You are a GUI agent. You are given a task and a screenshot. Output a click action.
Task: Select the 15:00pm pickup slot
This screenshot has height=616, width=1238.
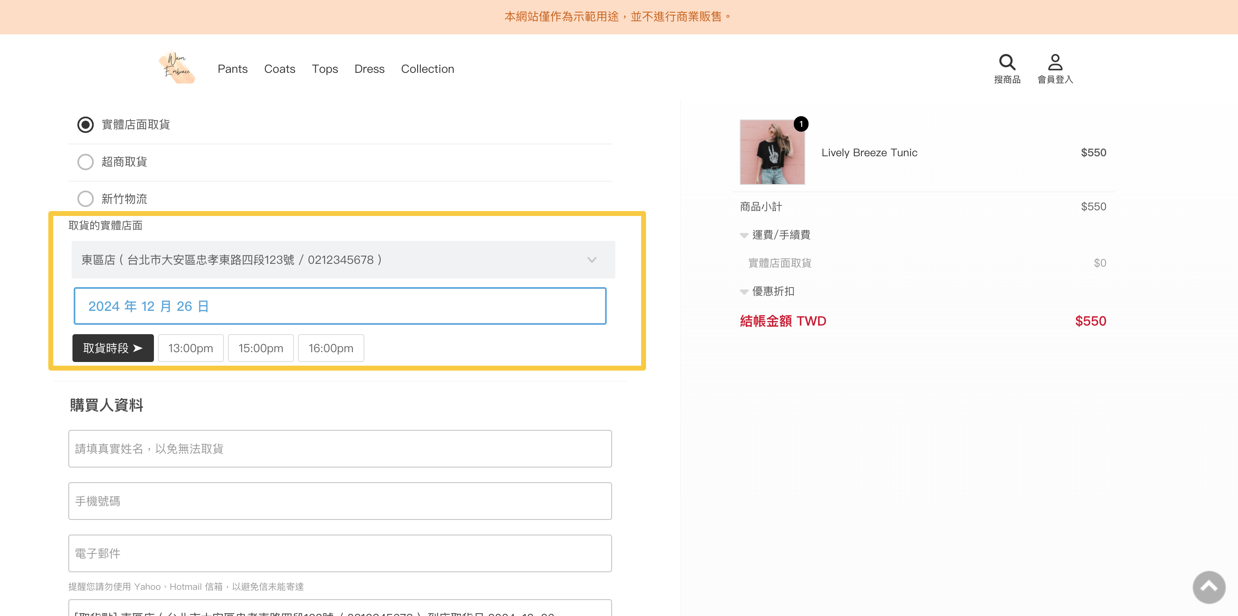pyautogui.click(x=260, y=348)
